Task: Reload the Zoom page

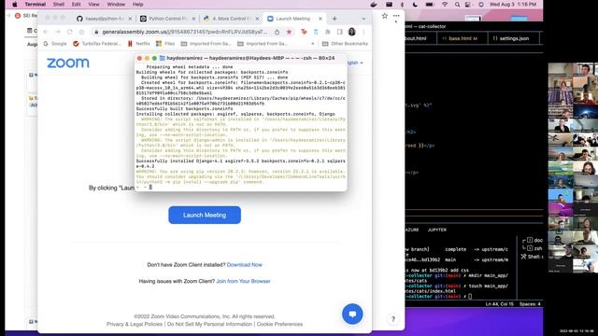Action: tap(69, 32)
